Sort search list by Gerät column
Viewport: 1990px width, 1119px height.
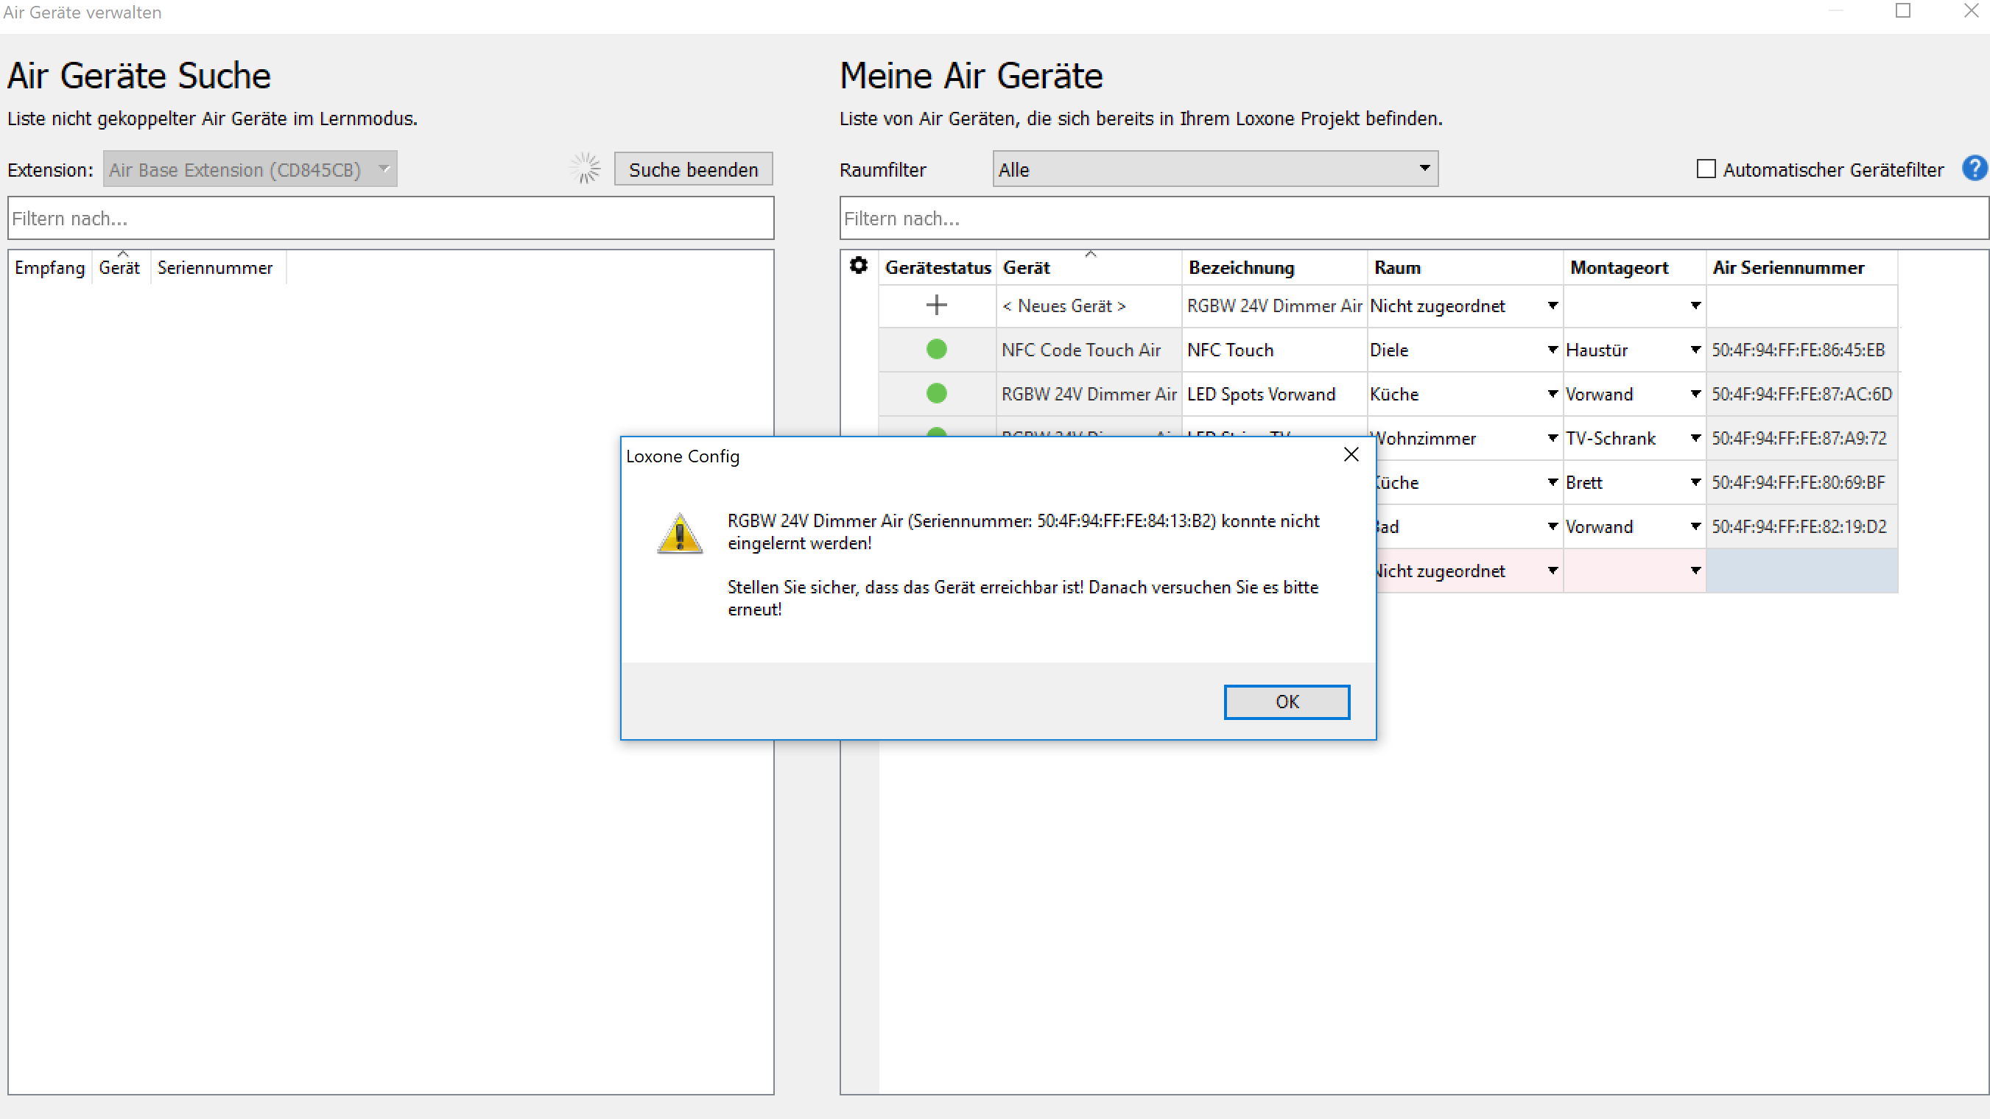tap(120, 267)
